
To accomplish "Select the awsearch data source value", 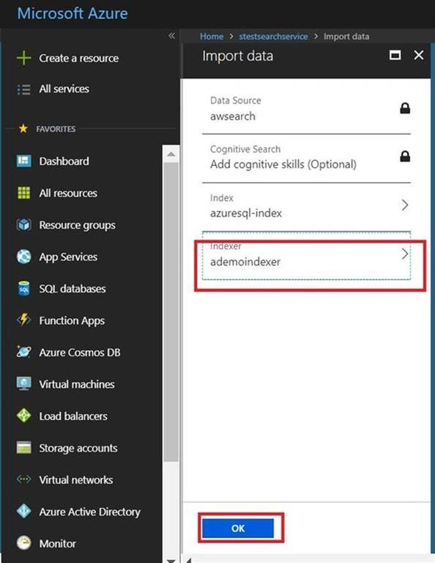I will coord(233,117).
